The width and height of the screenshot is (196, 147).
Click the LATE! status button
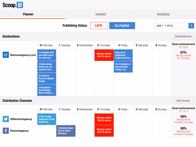(99, 26)
